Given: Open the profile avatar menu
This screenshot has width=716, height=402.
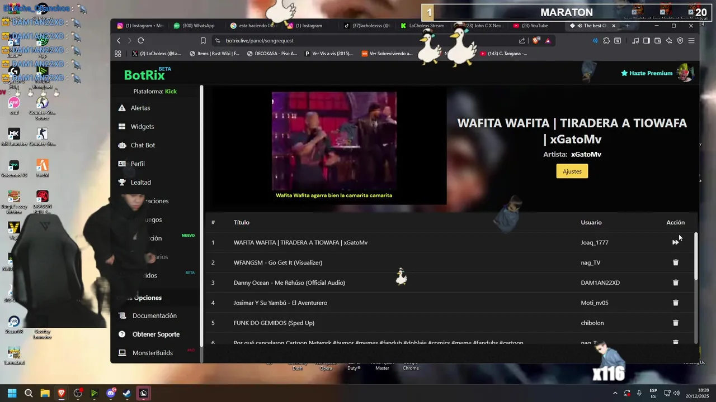Looking at the screenshot, I should click(685, 73).
